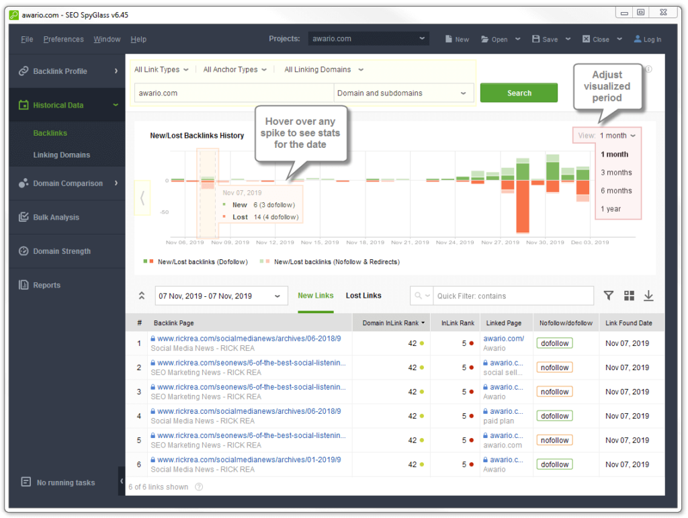Select the 3 months view option
This screenshot has width=688, height=518.
tap(616, 173)
